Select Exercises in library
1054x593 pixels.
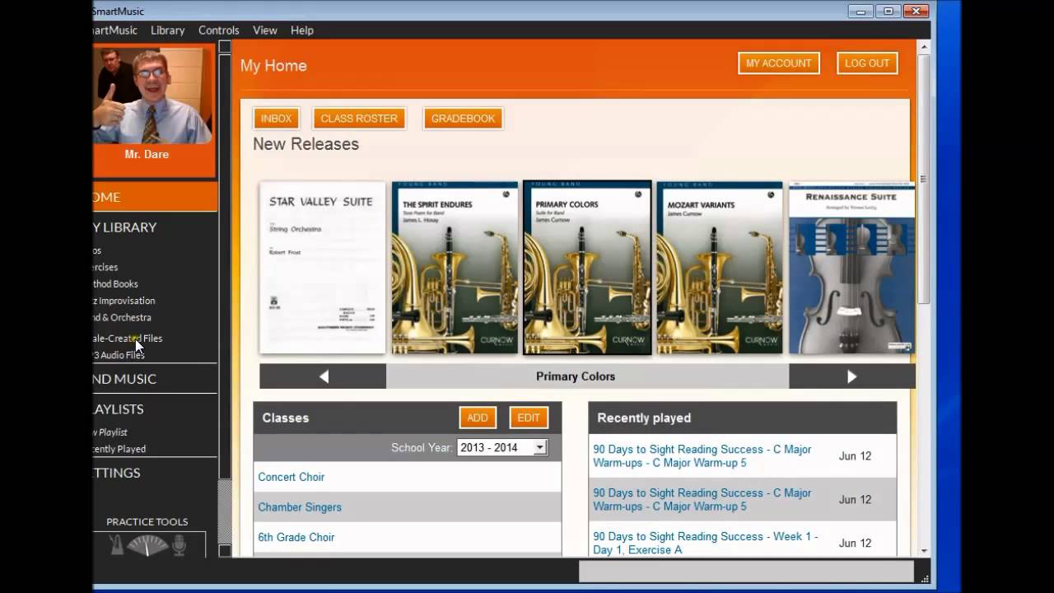(x=105, y=267)
